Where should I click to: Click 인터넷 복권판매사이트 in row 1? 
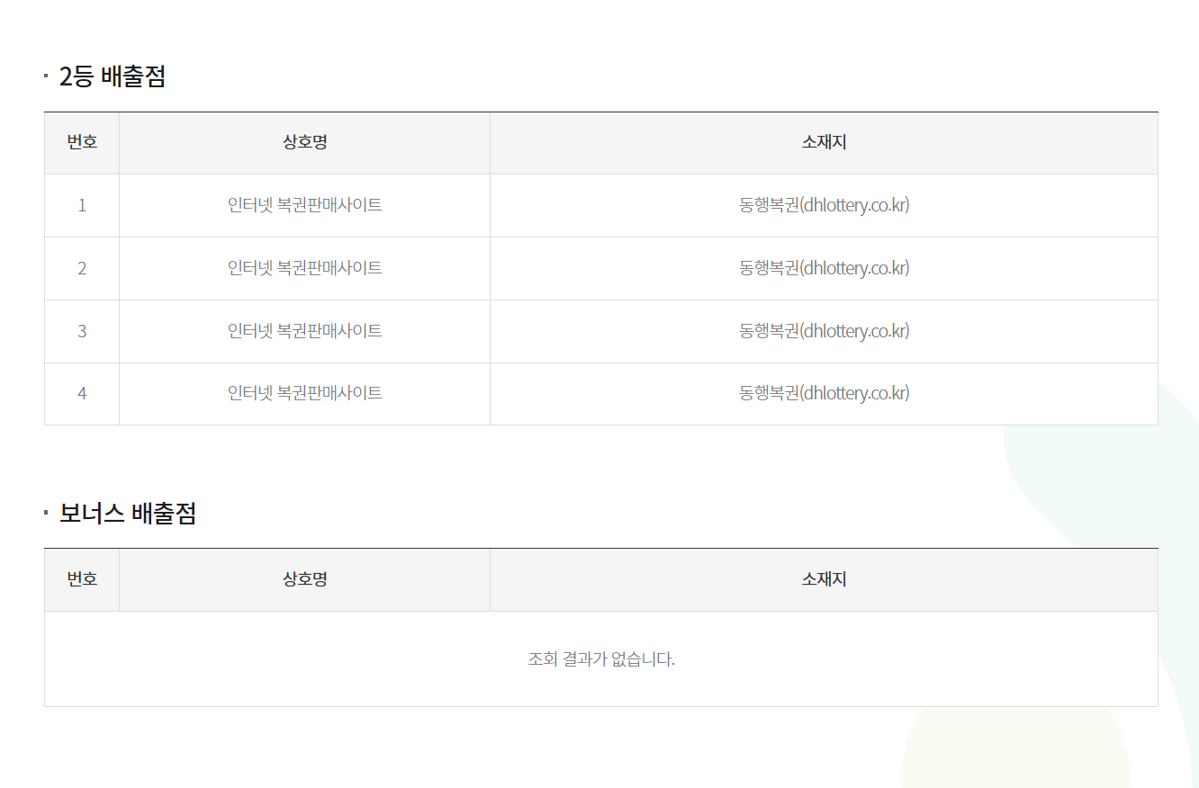tap(305, 205)
